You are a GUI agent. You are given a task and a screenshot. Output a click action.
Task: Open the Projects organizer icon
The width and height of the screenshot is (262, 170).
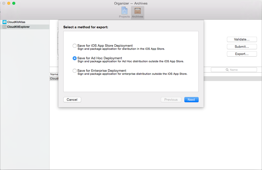pos(124,11)
